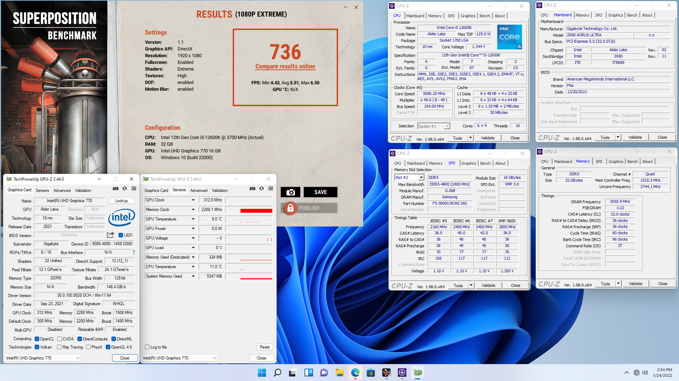The height and width of the screenshot is (381, 679).
Task: Click the Intel Core i5 badge in CPU-Z
Action: (x=509, y=37)
